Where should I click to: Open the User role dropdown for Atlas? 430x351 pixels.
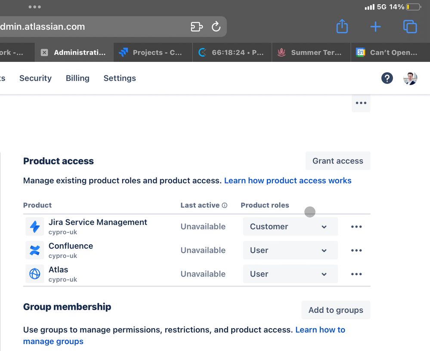[x=291, y=274]
